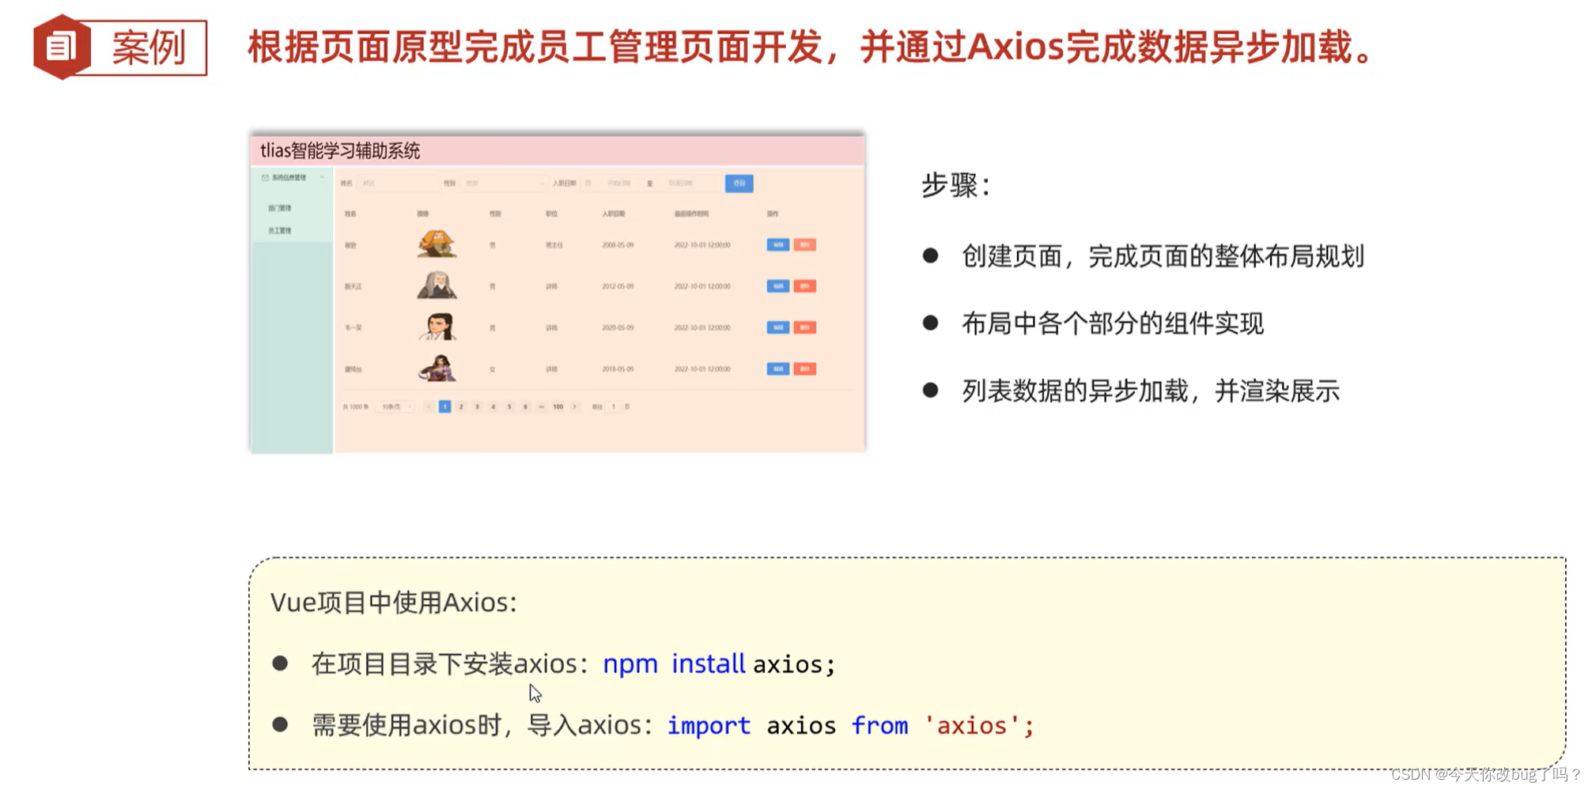Image resolution: width=1592 pixels, height=790 pixels.
Task: Open the 性别 dropdown in the search bar
Action: tap(504, 183)
